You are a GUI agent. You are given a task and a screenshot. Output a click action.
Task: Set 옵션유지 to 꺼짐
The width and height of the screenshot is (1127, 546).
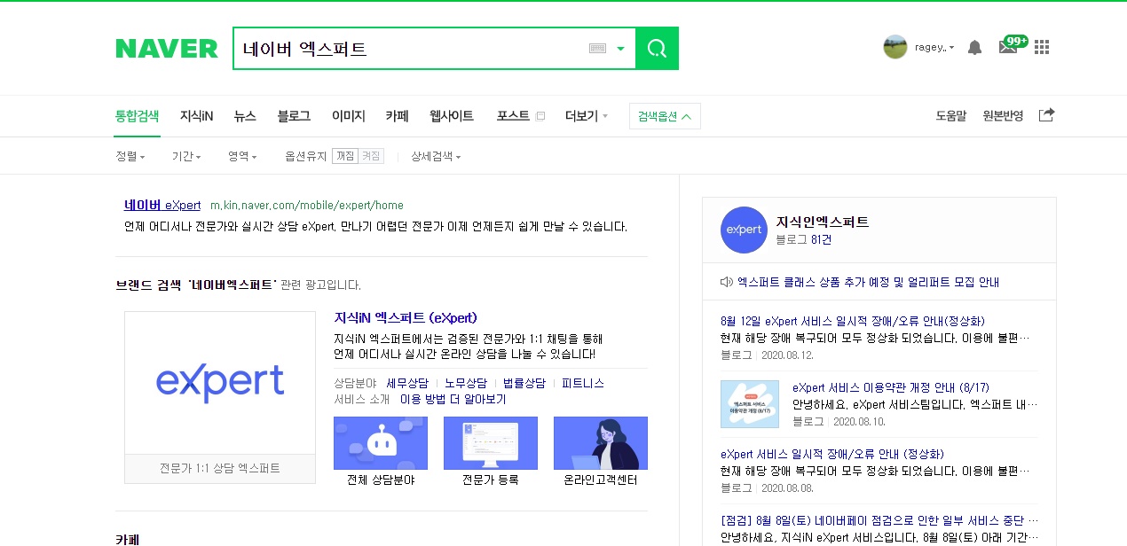pos(345,156)
